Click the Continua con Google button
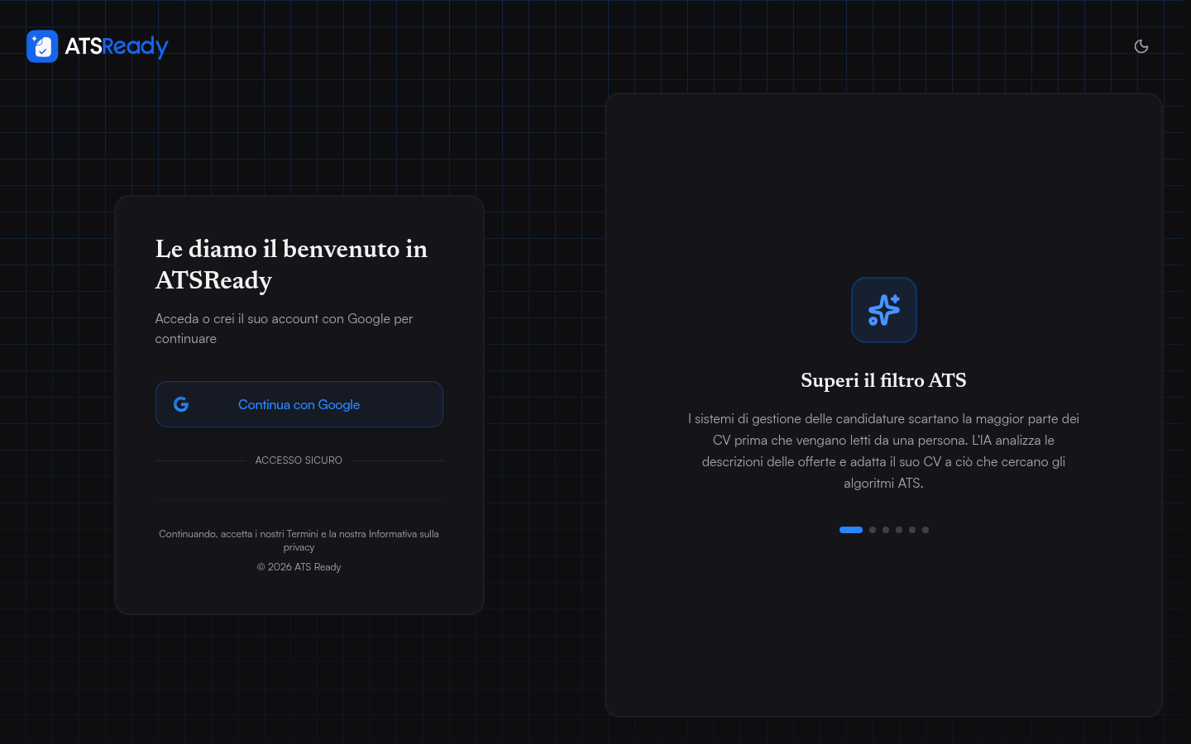 299,404
